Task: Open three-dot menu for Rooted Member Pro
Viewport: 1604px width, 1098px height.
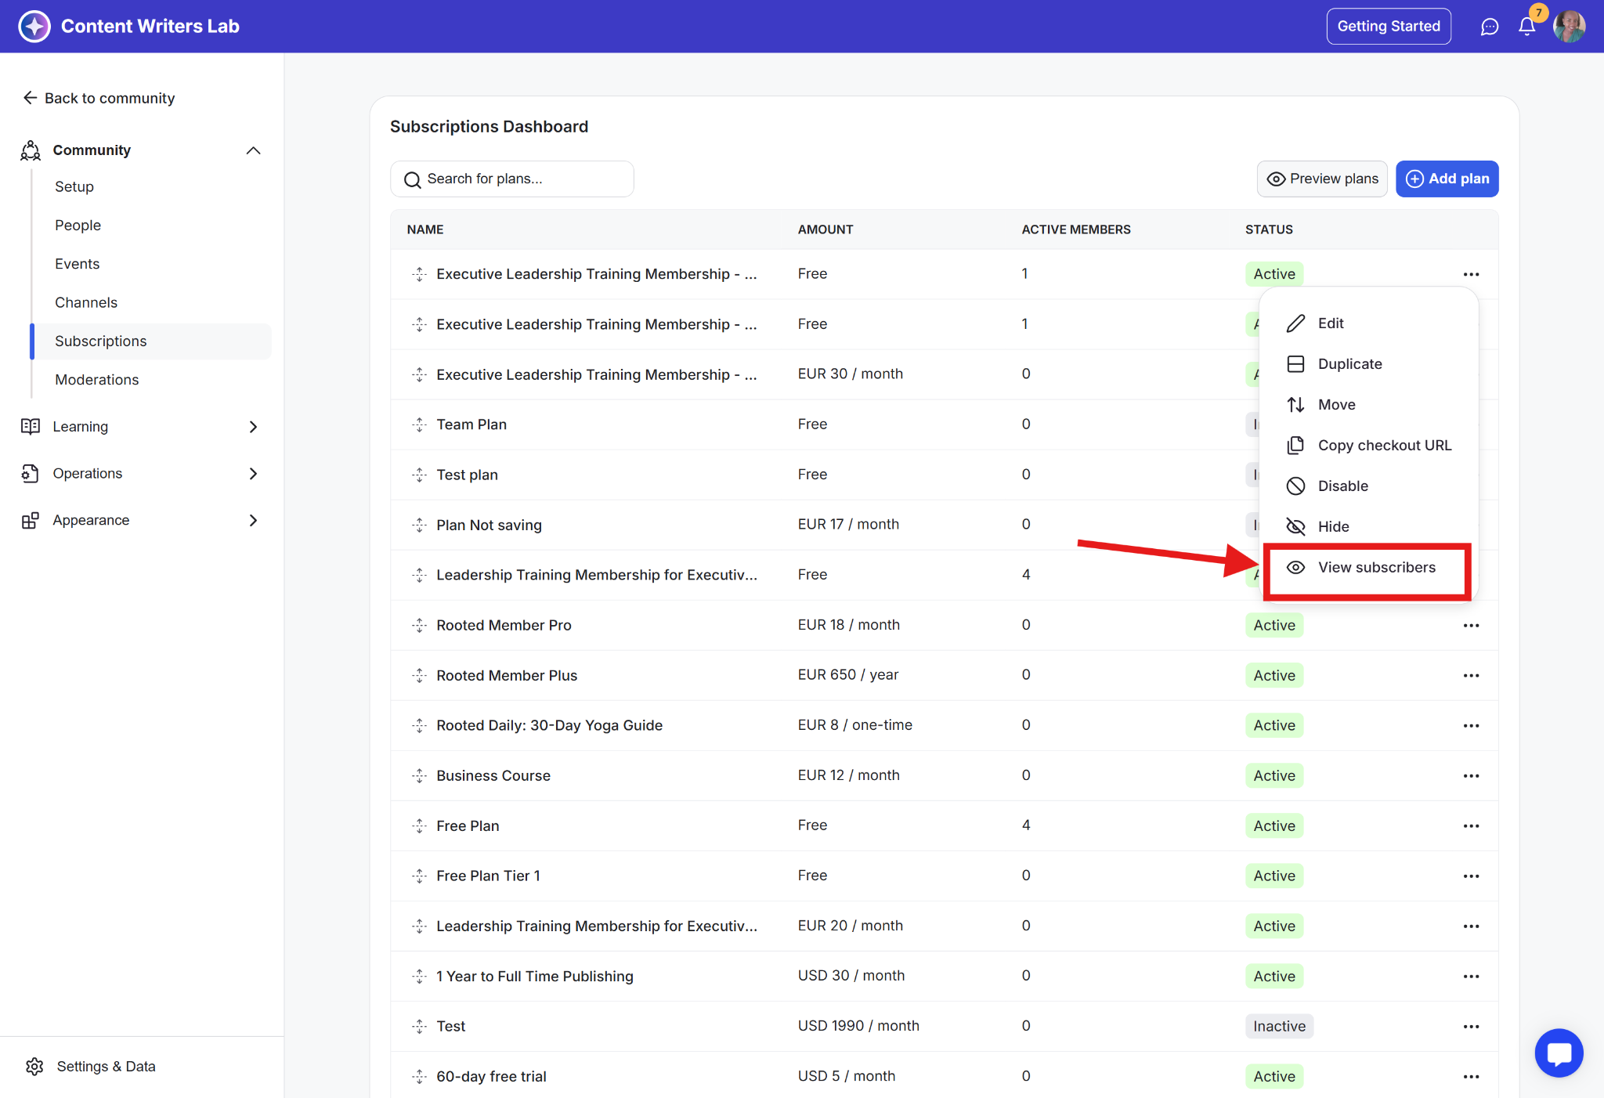Action: click(x=1471, y=625)
